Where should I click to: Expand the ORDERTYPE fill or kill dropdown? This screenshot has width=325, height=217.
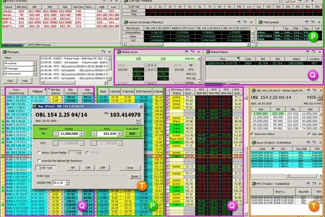[x=67, y=183]
